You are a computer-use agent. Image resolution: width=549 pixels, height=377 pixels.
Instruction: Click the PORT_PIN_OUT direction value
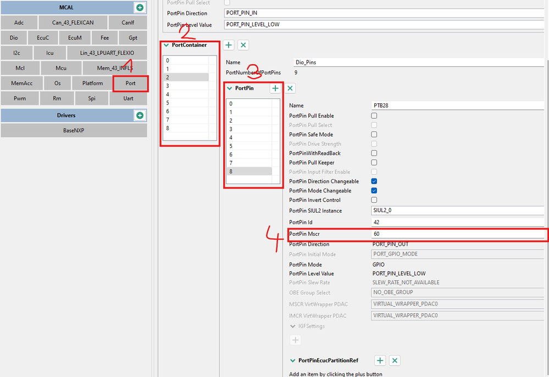coord(390,244)
